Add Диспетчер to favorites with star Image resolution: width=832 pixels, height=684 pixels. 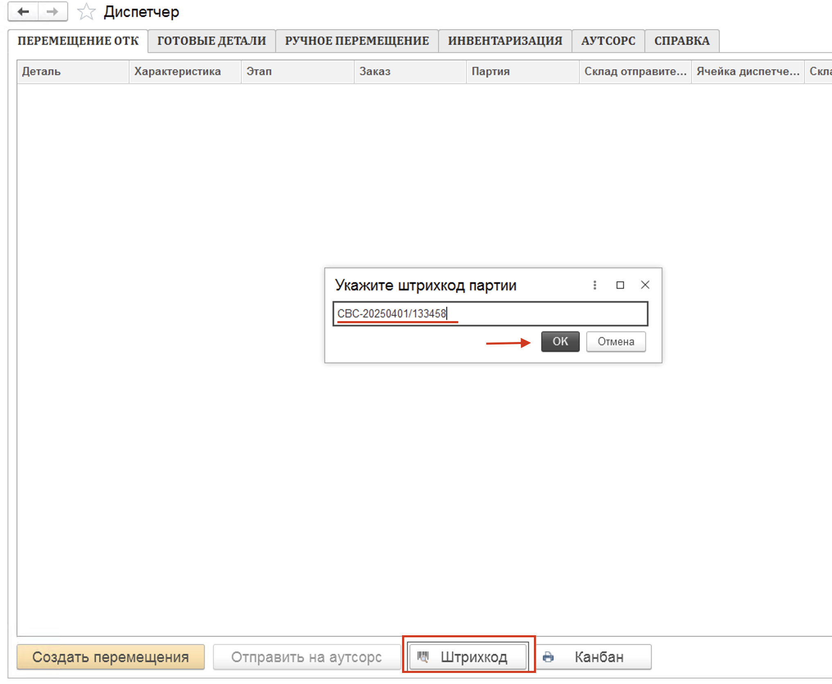click(86, 12)
